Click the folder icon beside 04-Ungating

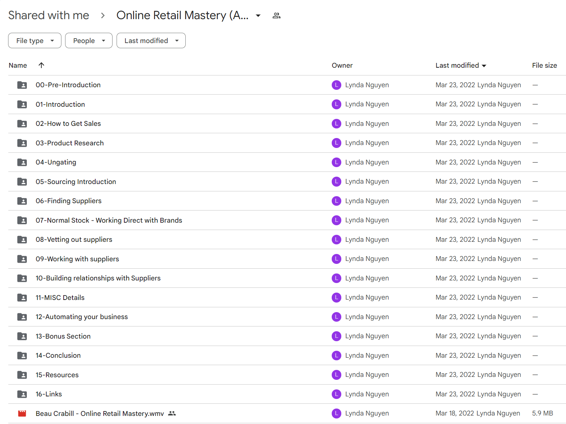tap(22, 162)
